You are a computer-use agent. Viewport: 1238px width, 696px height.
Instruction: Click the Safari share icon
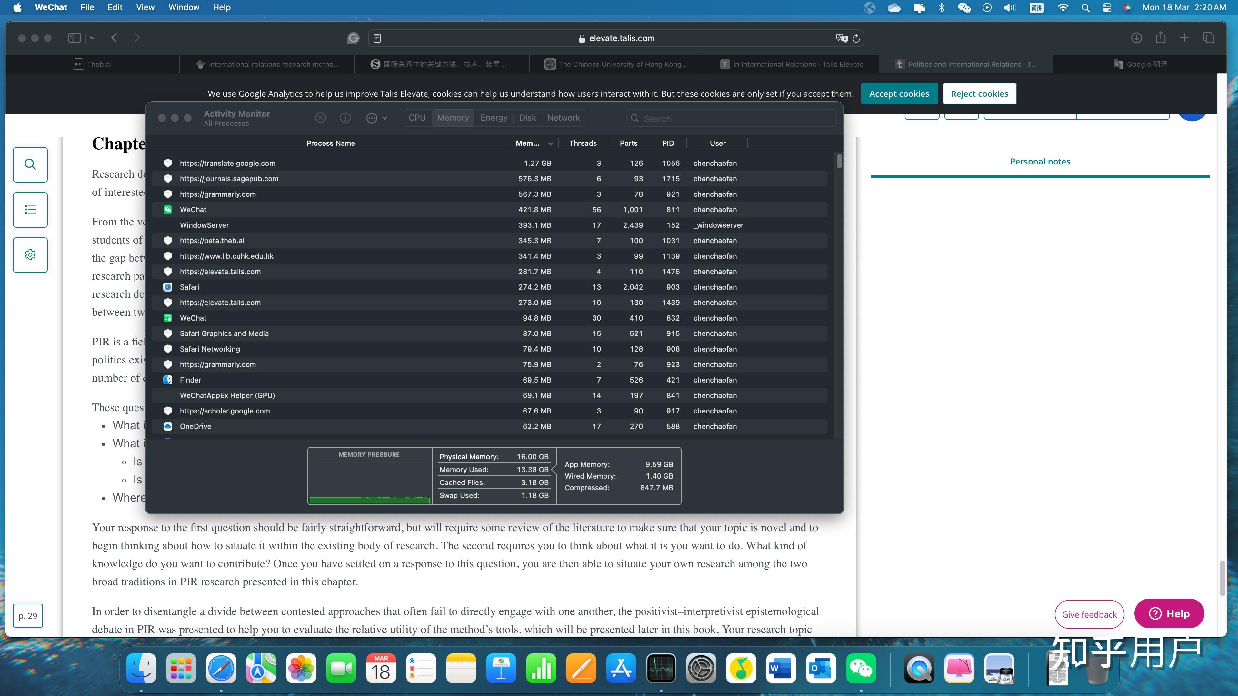[1161, 37]
